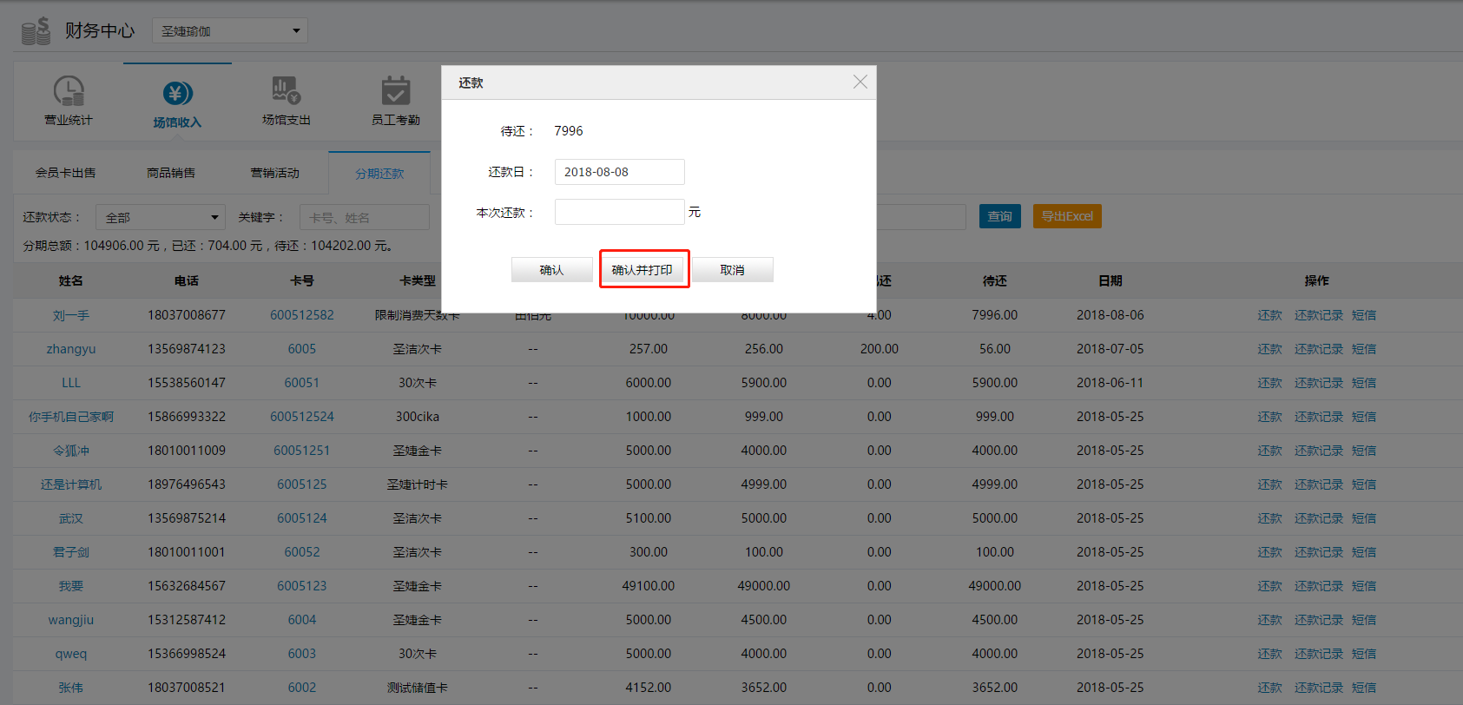Click the 姓名 column header

[71, 281]
